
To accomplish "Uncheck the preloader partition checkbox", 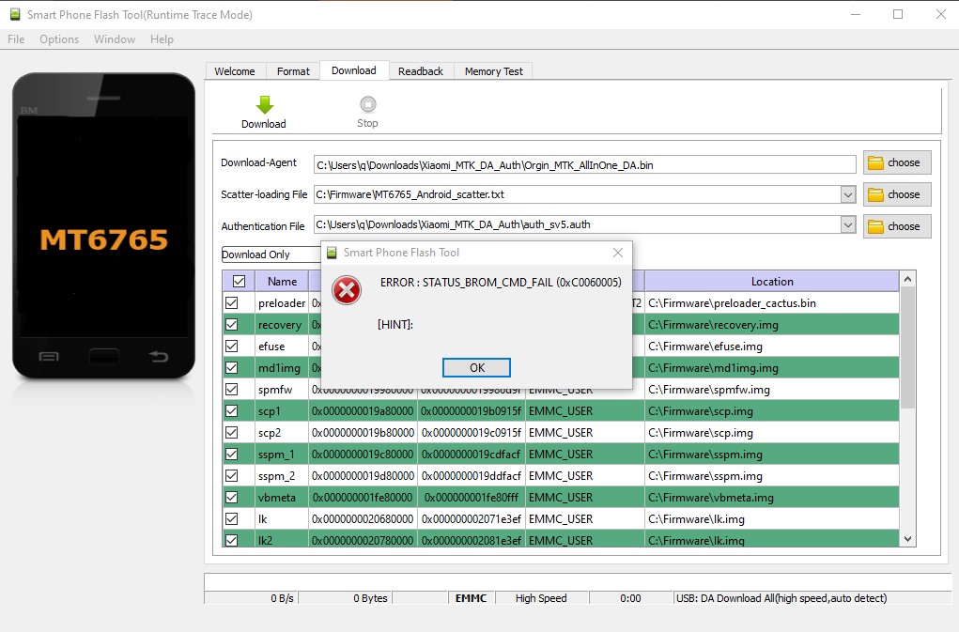I will tap(231, 303).
